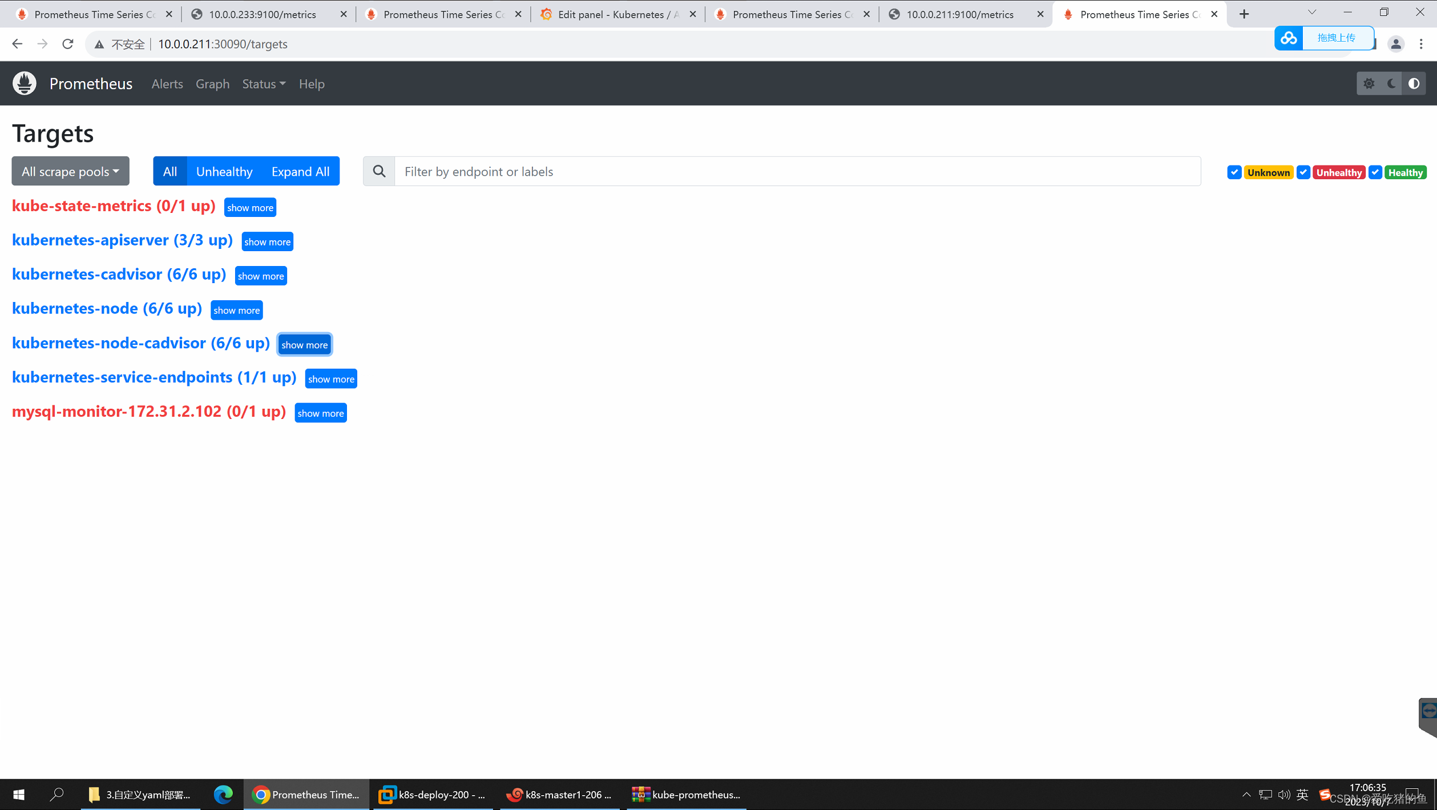Click mysql-monitor-172.31.2.102 (0/1 up) heading
The width and height of the screenshot is (1437, 810).
(148, 411)
